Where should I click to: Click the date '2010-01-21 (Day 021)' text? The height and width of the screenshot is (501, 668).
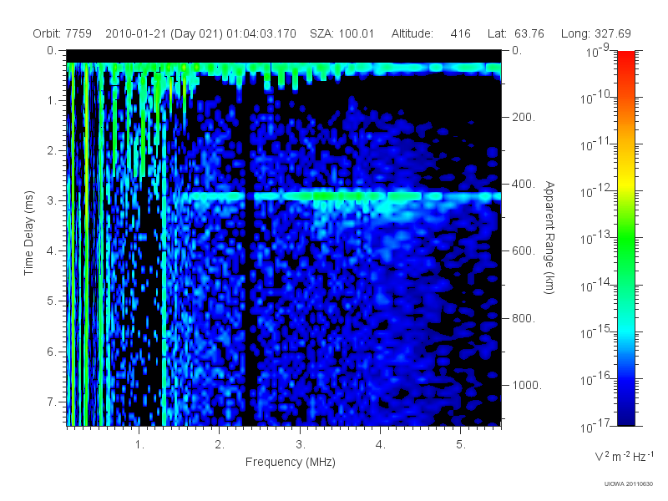click(x=164, y=33)
